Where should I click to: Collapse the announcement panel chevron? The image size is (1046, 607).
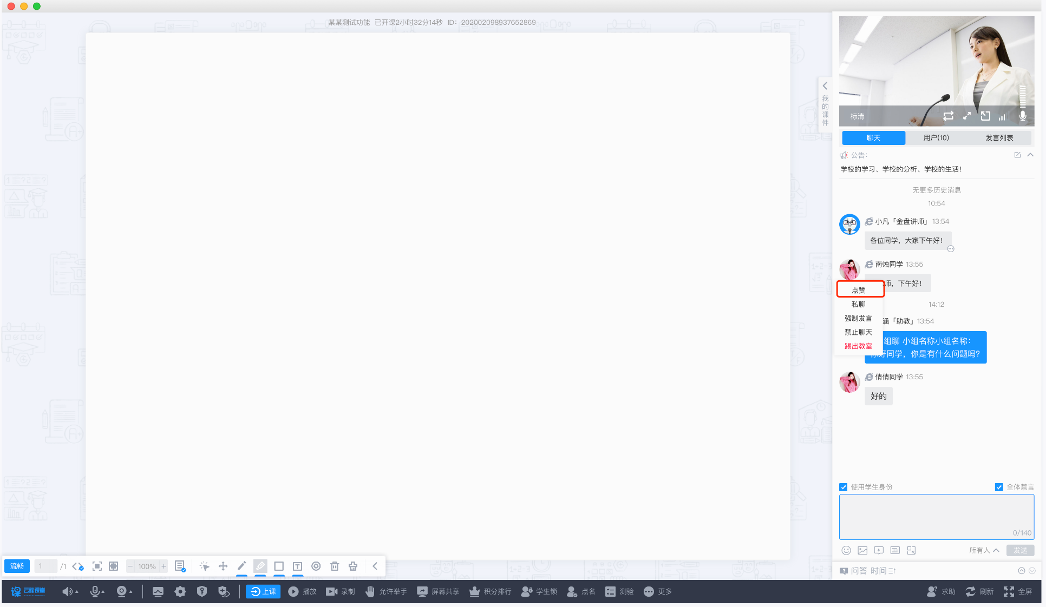1030,155
